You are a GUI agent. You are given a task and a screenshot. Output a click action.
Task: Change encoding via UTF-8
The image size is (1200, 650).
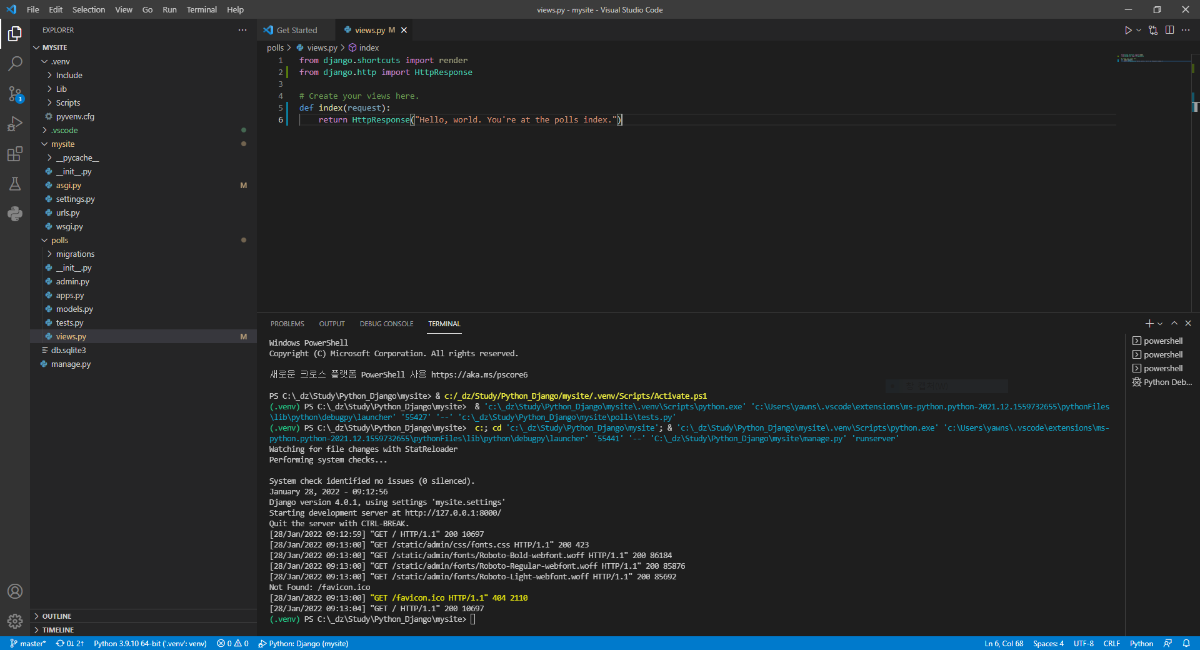click(1084, 643)
